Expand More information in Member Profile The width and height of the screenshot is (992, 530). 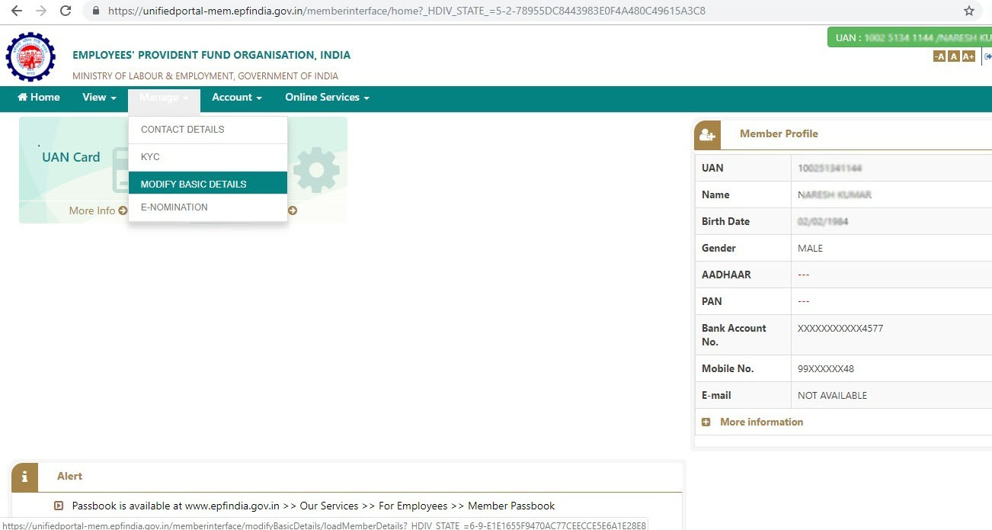tap(761, 422)
